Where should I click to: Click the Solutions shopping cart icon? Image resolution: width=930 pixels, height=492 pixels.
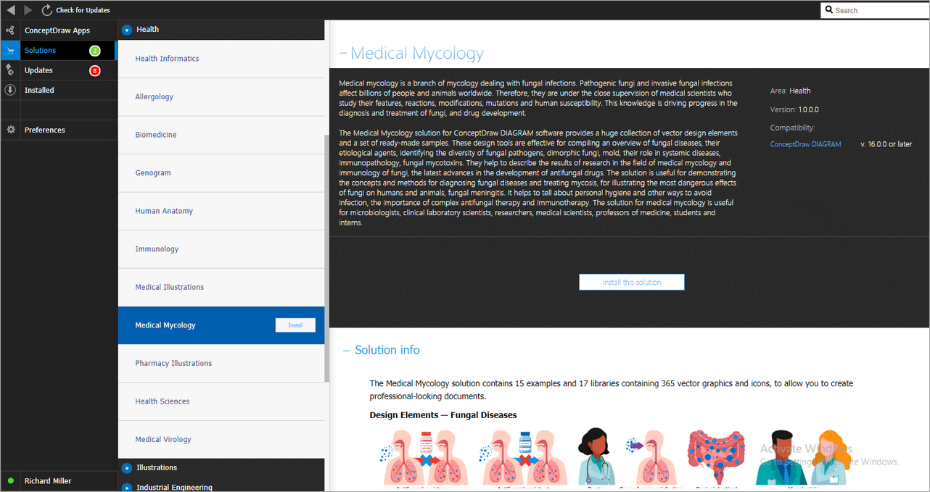pyautogui.click(x=10, y=51)
